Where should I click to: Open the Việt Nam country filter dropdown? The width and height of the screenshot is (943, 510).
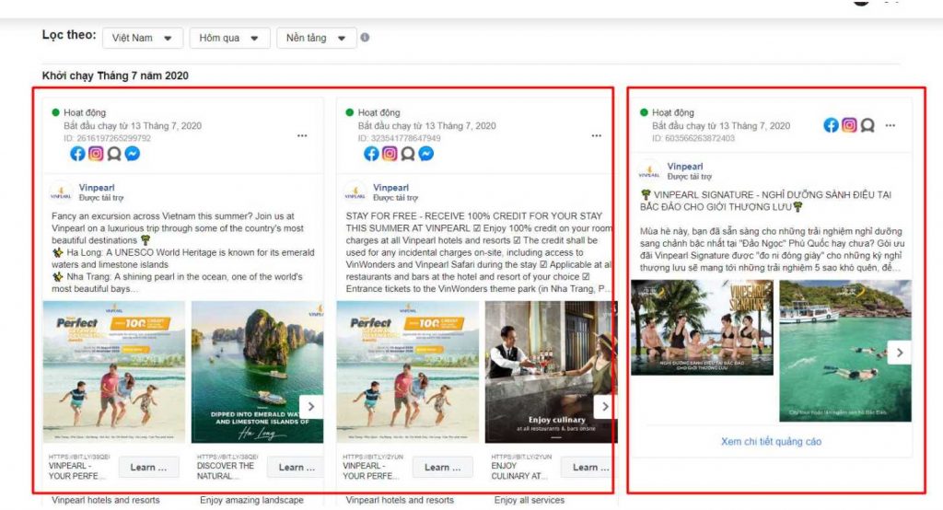[x=142, y=38]
